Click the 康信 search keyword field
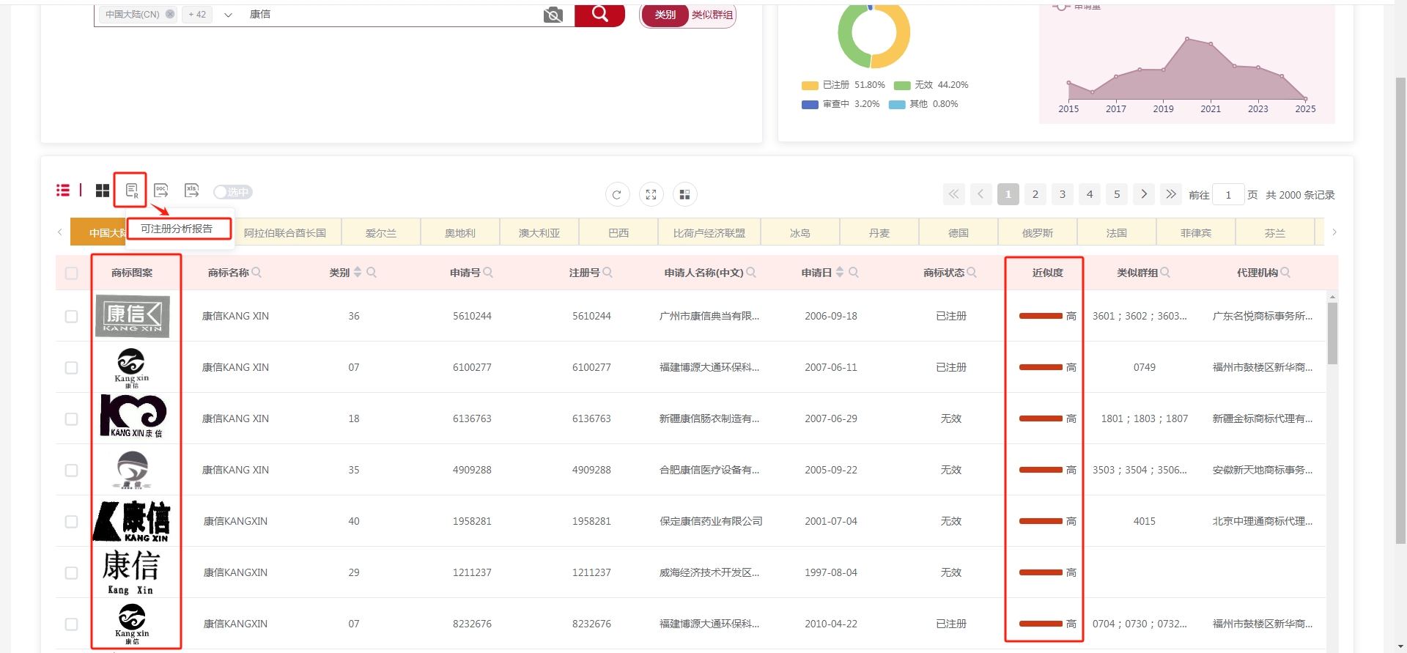This screenshot has width=1407, height=653. (x=392, y=14)
